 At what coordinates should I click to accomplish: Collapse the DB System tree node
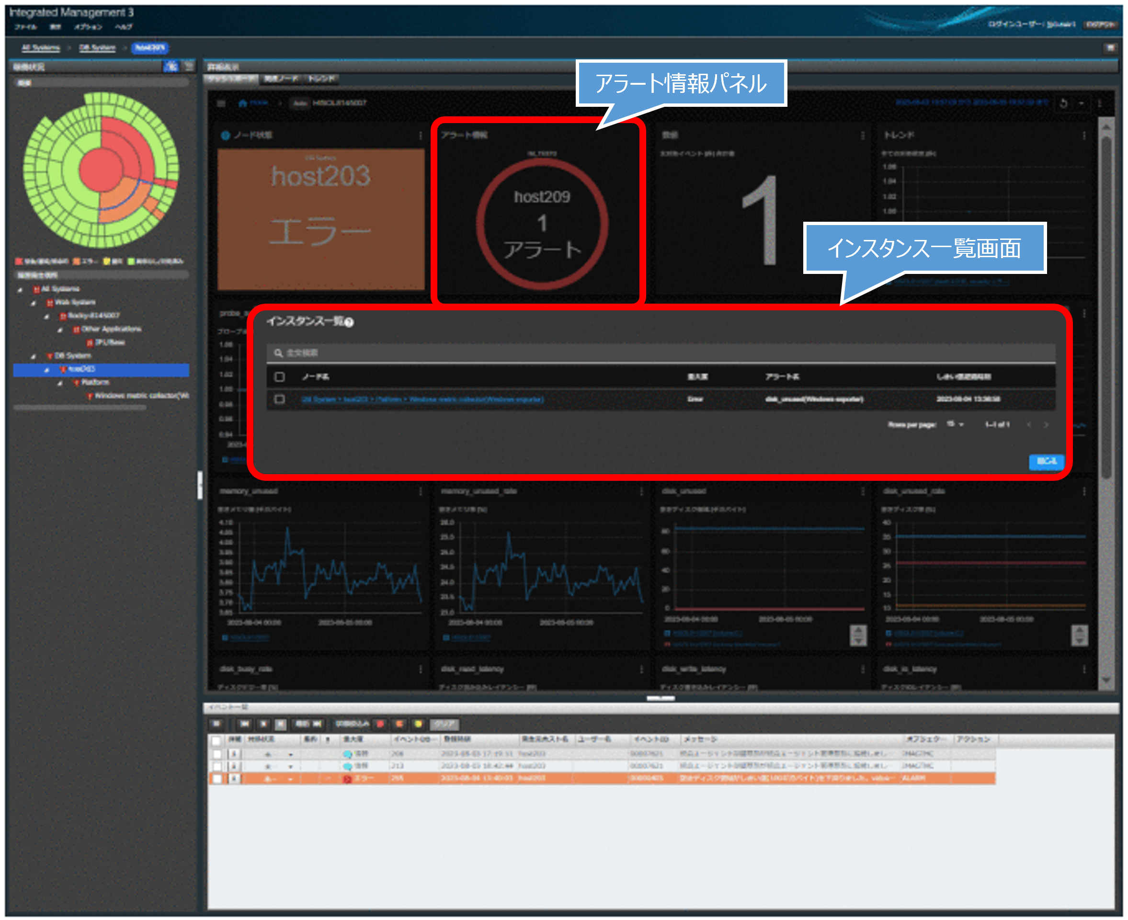[34, 357]
